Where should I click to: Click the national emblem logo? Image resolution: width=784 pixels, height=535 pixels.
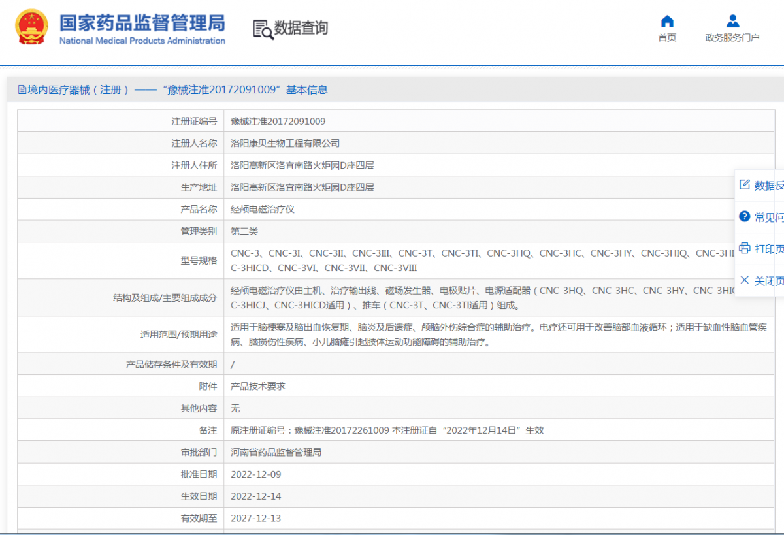pyautogui.click(x=31, y=27)
